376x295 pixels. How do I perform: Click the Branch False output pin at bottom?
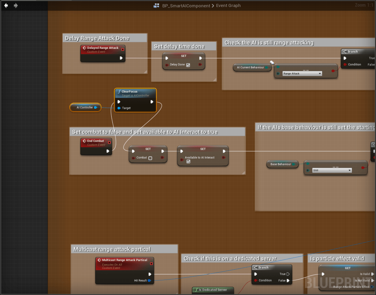click(288, 280)
